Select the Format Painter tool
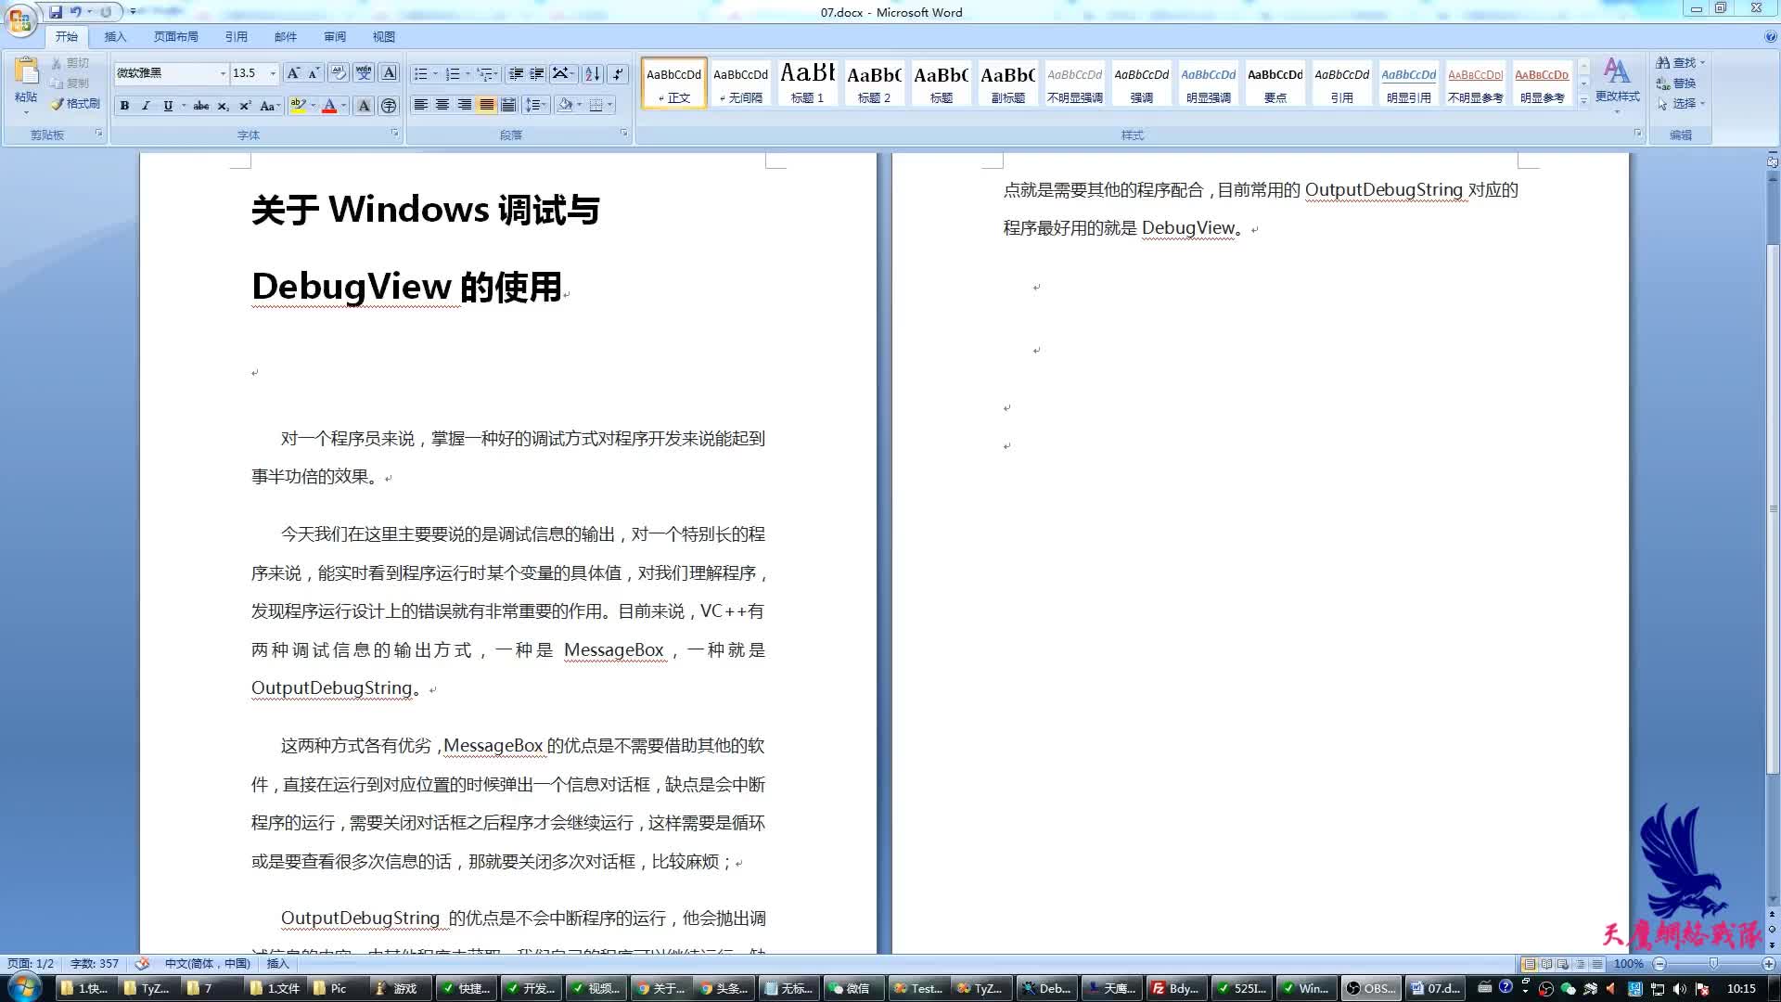This screenshot has height=1002, width=1781. 76,104
